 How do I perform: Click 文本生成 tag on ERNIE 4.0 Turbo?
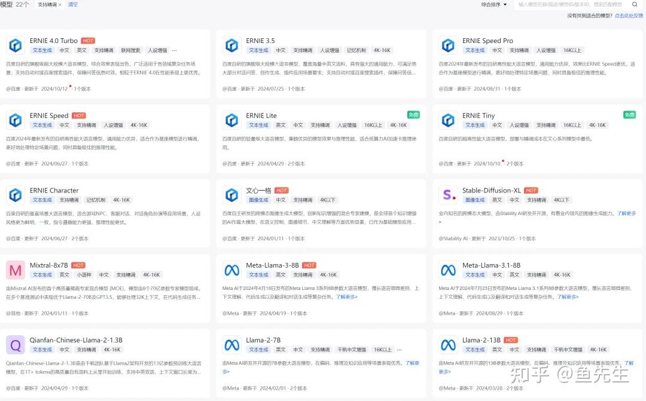42,50
